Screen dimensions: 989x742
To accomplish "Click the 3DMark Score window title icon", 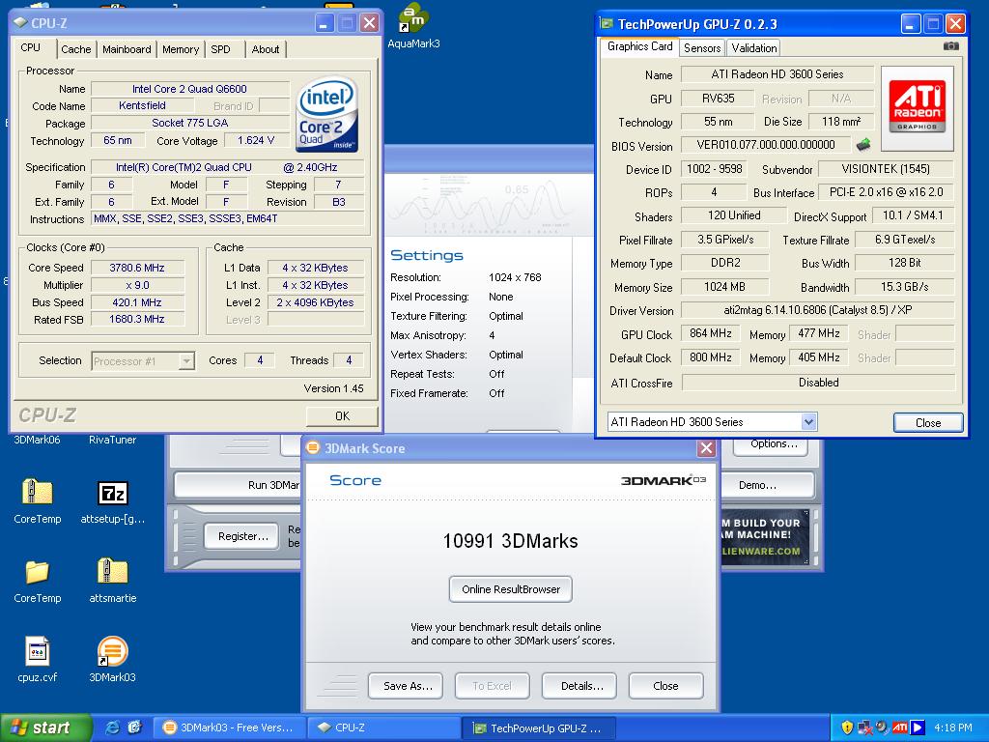I will click(313, 448).
